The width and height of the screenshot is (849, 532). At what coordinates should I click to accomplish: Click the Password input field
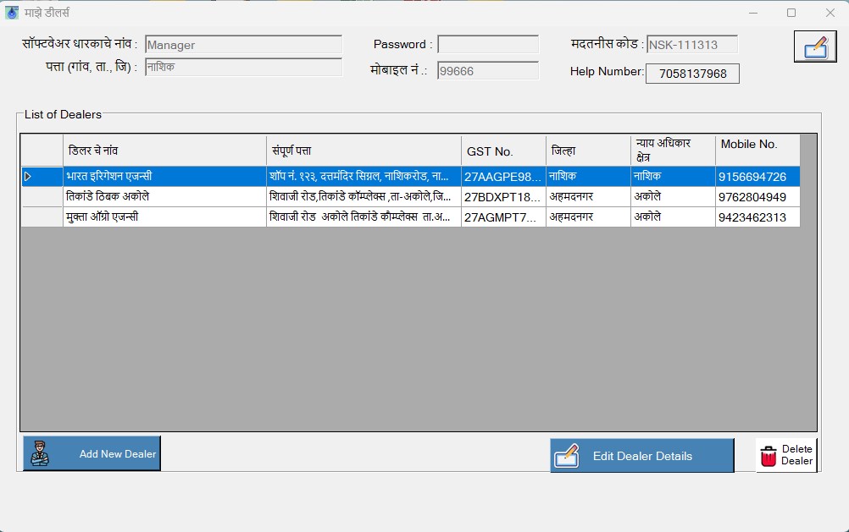[x=488, y=45]
